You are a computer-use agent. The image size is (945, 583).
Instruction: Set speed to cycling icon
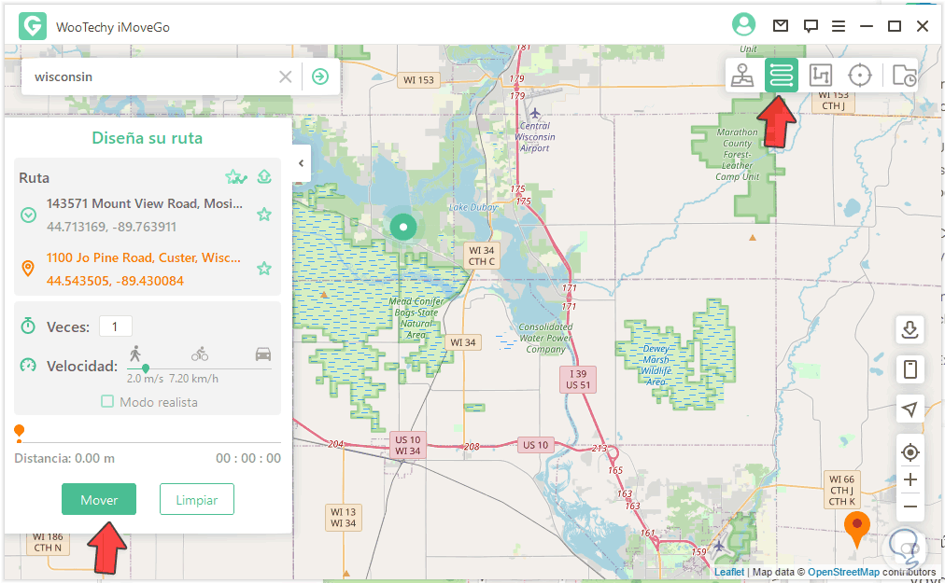[x=200, y=354]
